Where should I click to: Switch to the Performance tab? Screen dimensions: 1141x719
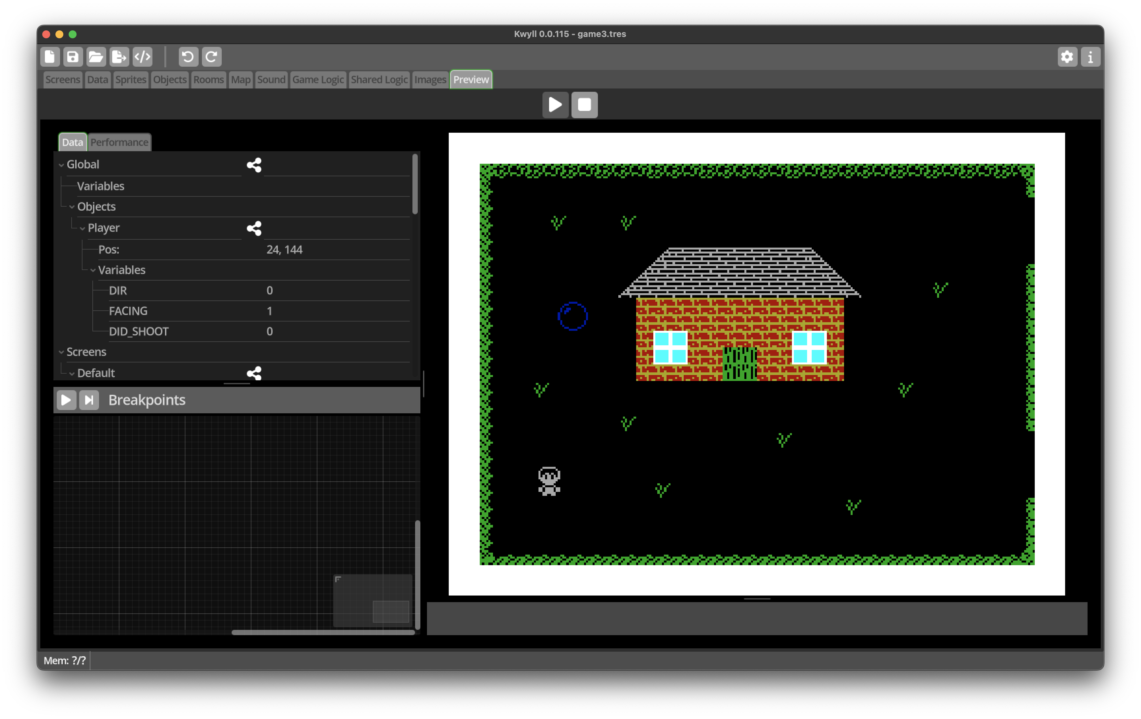tap(119, 142)
